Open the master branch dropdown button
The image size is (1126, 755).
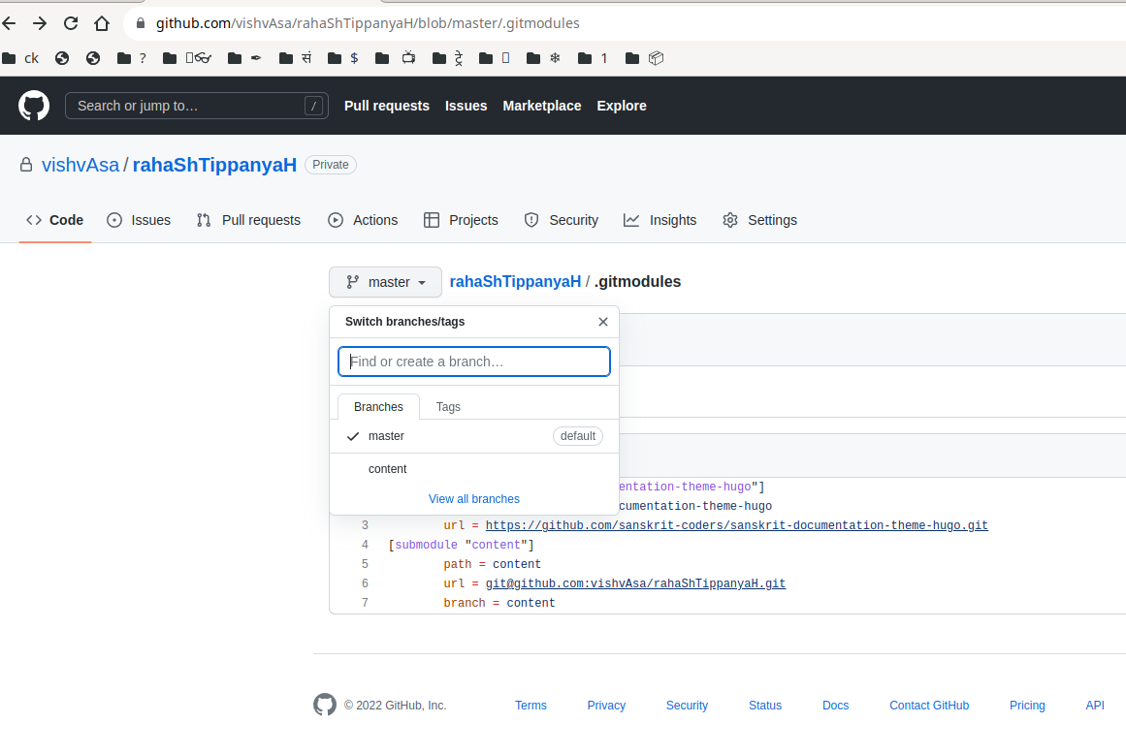385,282
